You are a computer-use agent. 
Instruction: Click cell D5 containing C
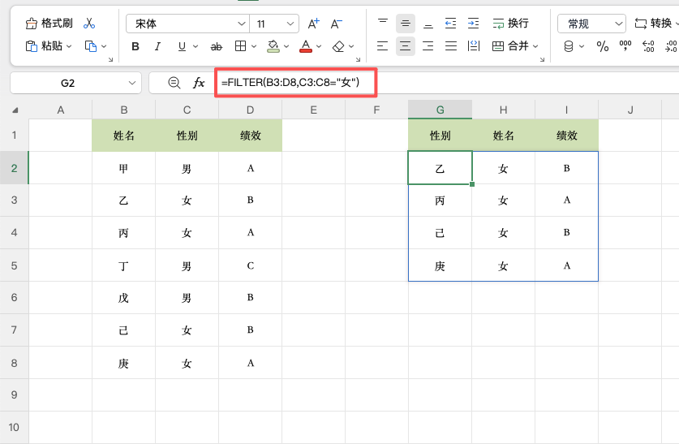click(251, 265)
